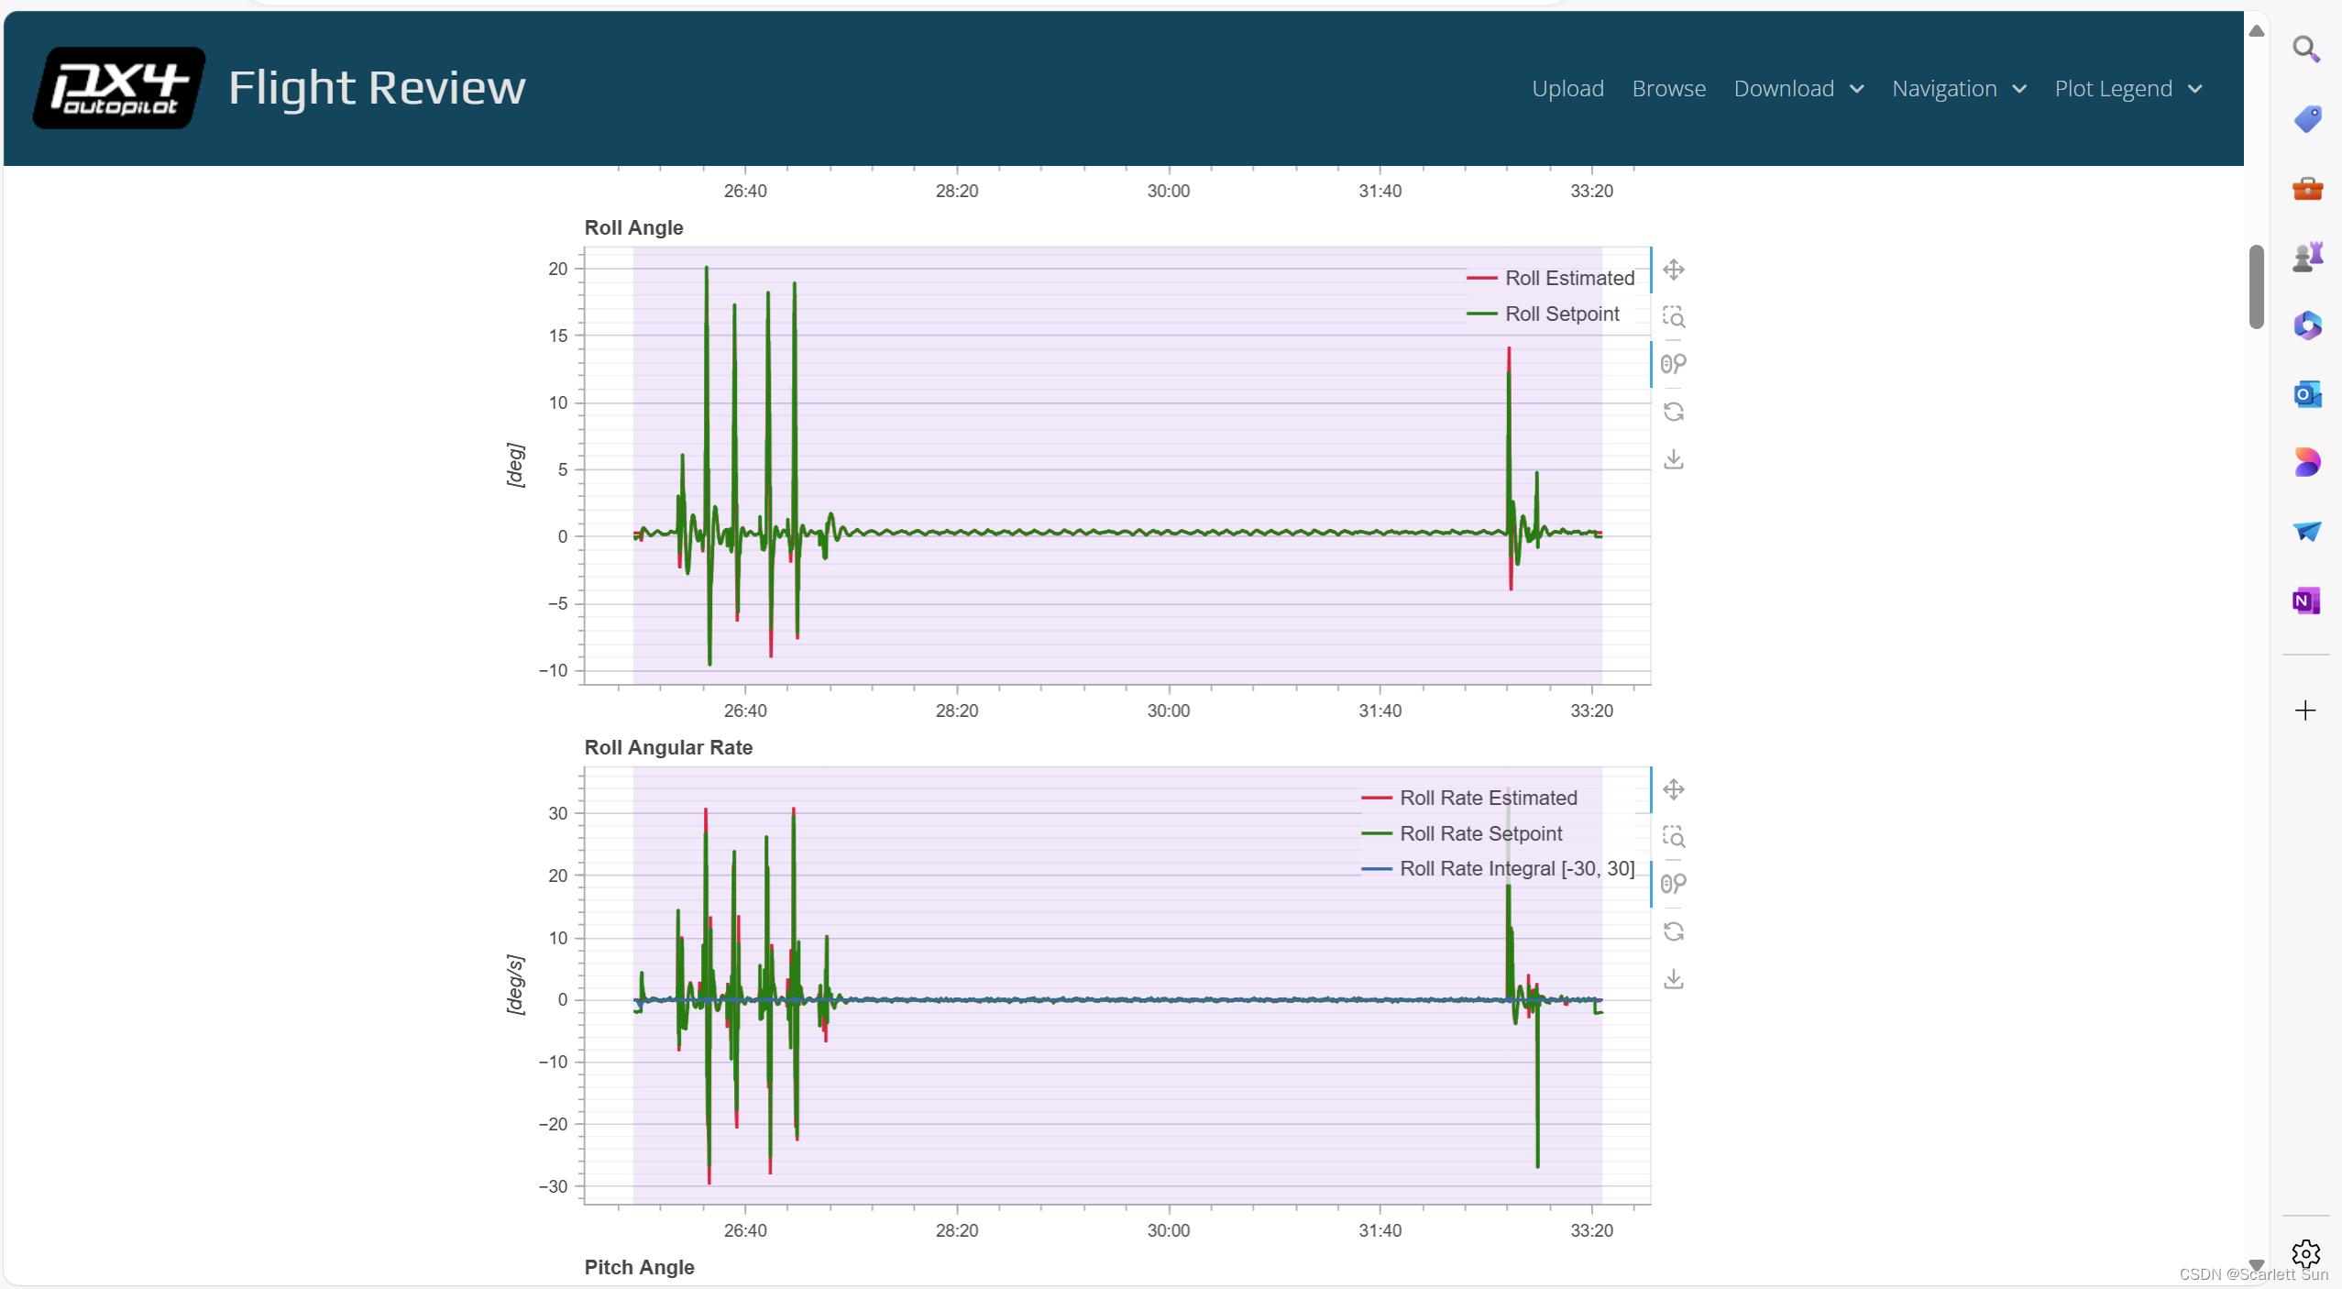
Task: Reset the Roll Angular Rate plot view
Action: tap(1673, 931)
